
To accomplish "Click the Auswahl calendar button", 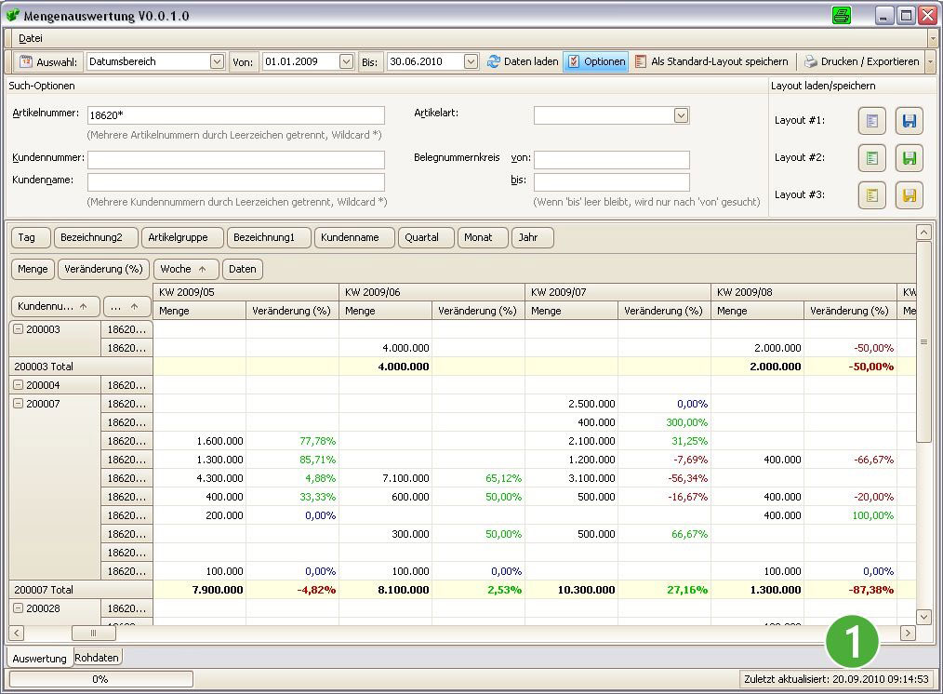I will pos(48,61).
